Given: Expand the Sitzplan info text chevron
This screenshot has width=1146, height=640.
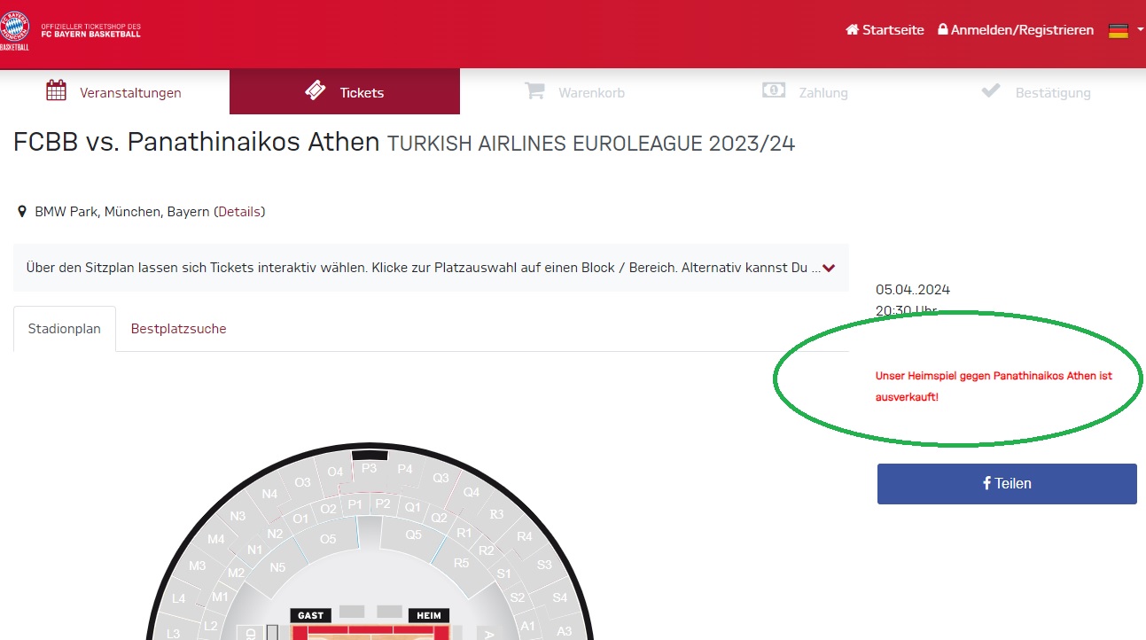Looking at the screenshot, I should [829, 268].
